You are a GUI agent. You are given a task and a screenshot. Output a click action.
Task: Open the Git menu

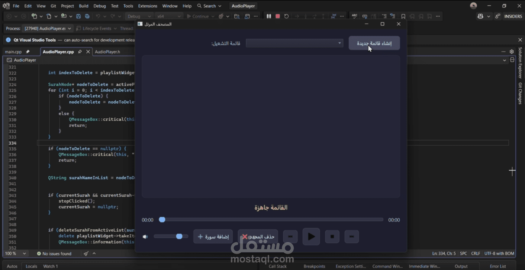click(53, 6)
